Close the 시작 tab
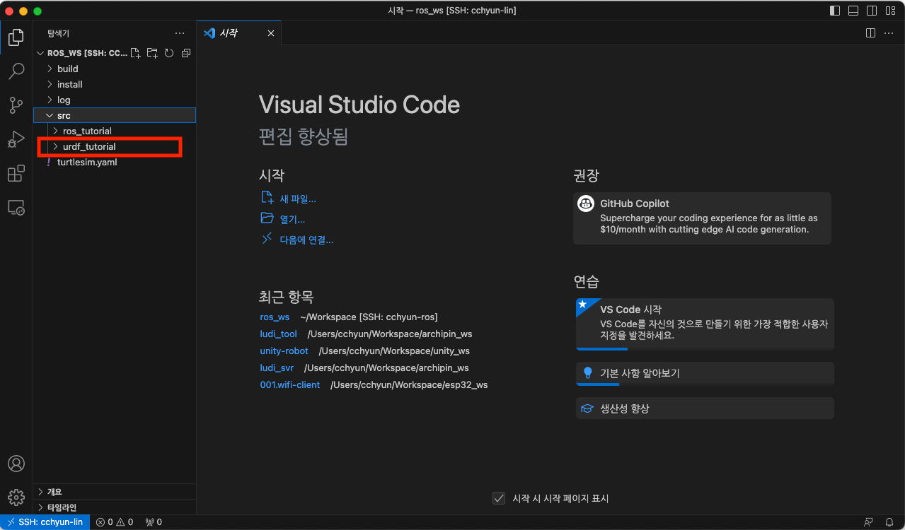The image size is (905, 530). [x=271, y=33]
